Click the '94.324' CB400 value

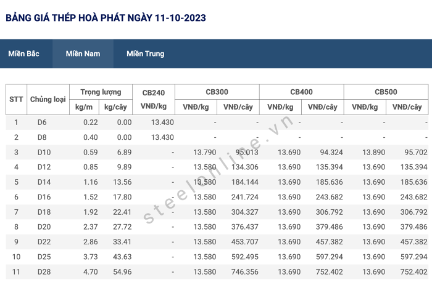(x=331, y=152)
